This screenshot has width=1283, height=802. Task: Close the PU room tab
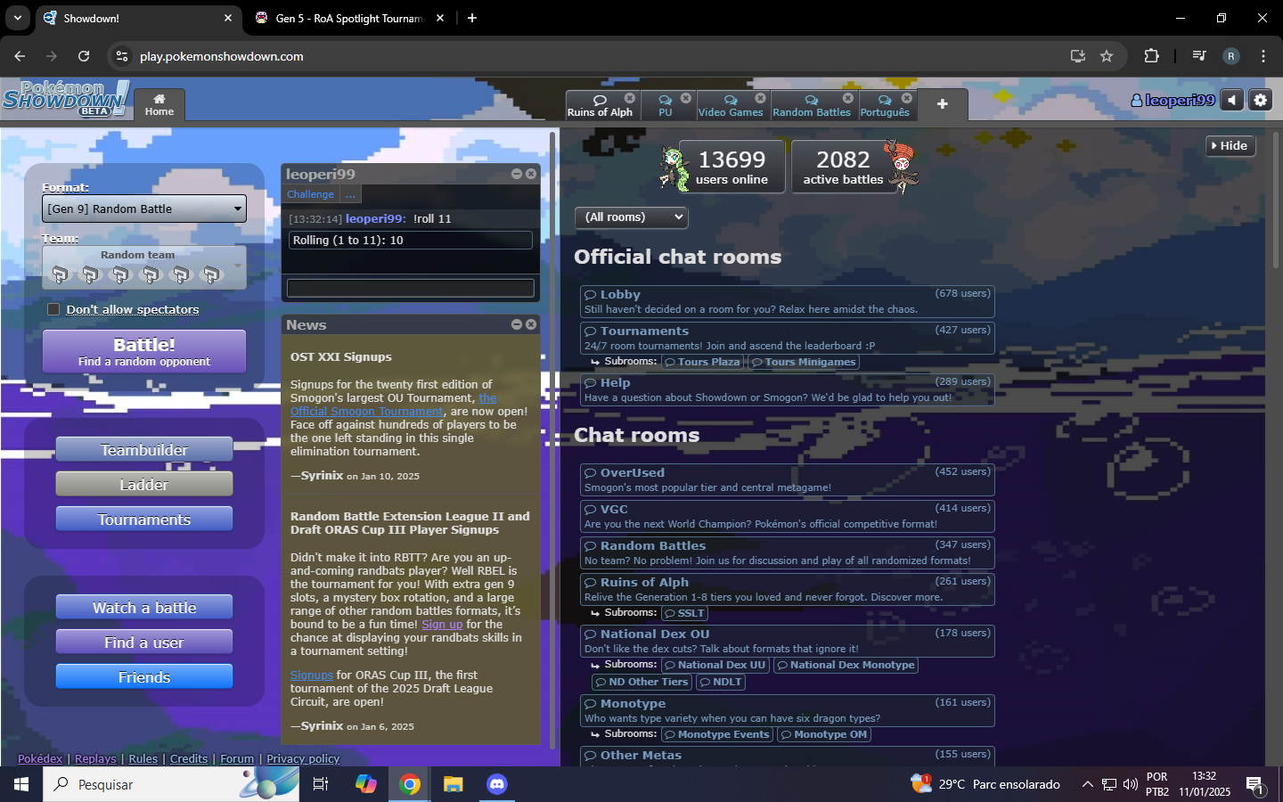686,98
